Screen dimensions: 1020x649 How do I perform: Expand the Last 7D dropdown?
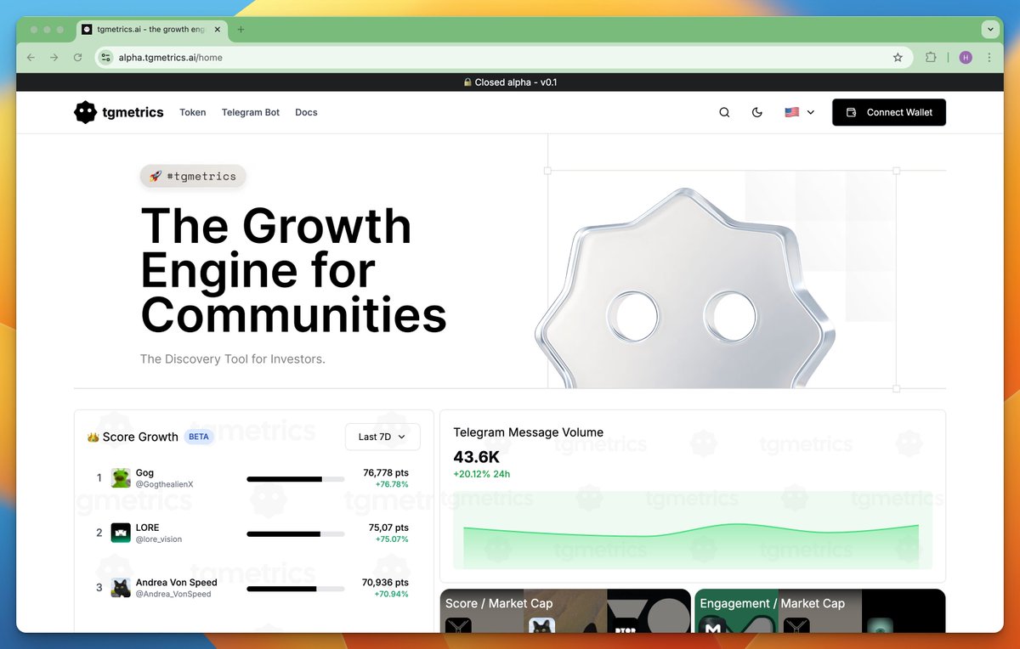(382, 437)
